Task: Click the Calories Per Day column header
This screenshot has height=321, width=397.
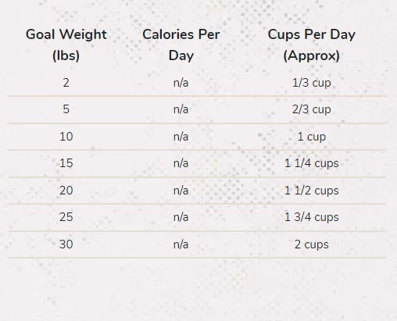Action: point(181,45)
